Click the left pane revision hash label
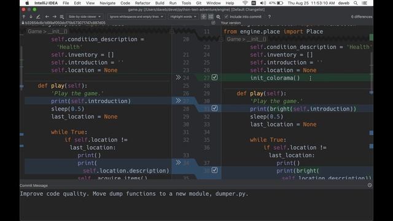The image size is (393, 221). [x=65, y=23]
